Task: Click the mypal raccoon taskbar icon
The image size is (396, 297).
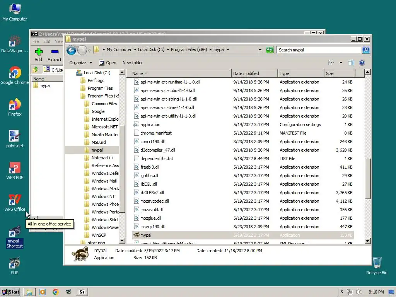Action: pyautogui.click(x=68, y=292)
